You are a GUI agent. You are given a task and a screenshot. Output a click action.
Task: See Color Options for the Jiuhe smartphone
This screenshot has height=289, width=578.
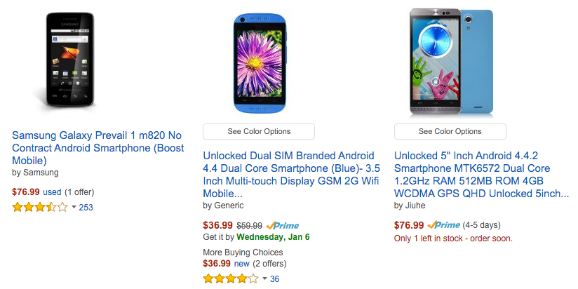click(450, 131)
